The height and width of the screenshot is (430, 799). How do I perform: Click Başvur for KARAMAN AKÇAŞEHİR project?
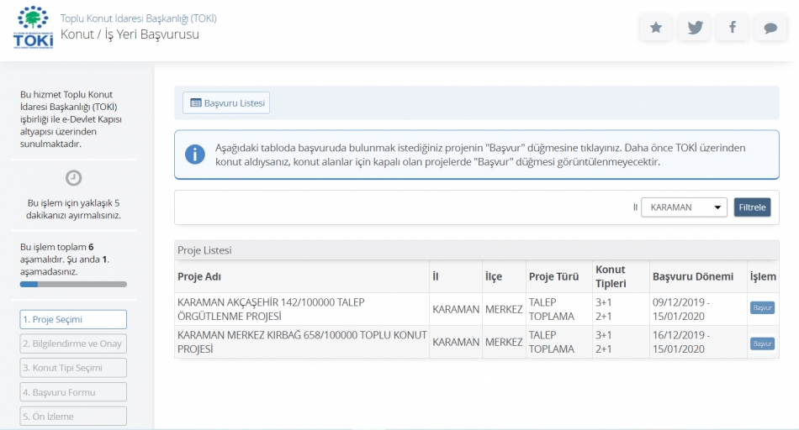762,308
